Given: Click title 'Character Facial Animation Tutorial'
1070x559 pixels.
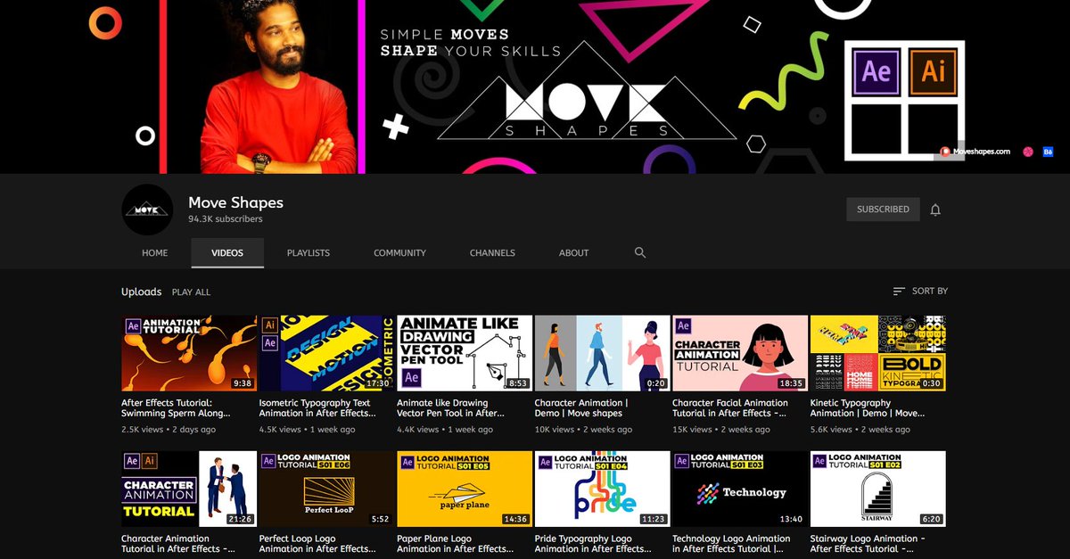Looking at the screenshot, I should pyautogui.click(x=728, y=407).
